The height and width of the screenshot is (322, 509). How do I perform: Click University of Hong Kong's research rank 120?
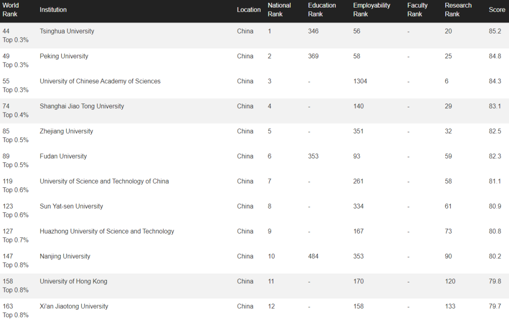[x=450, y=281]
